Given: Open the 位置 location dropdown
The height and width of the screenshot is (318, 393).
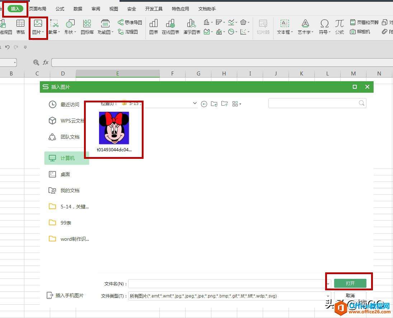Looking at the screenshot, I should (x=195, y=103).
